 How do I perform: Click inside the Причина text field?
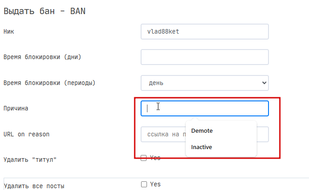(x=204, y=109)
